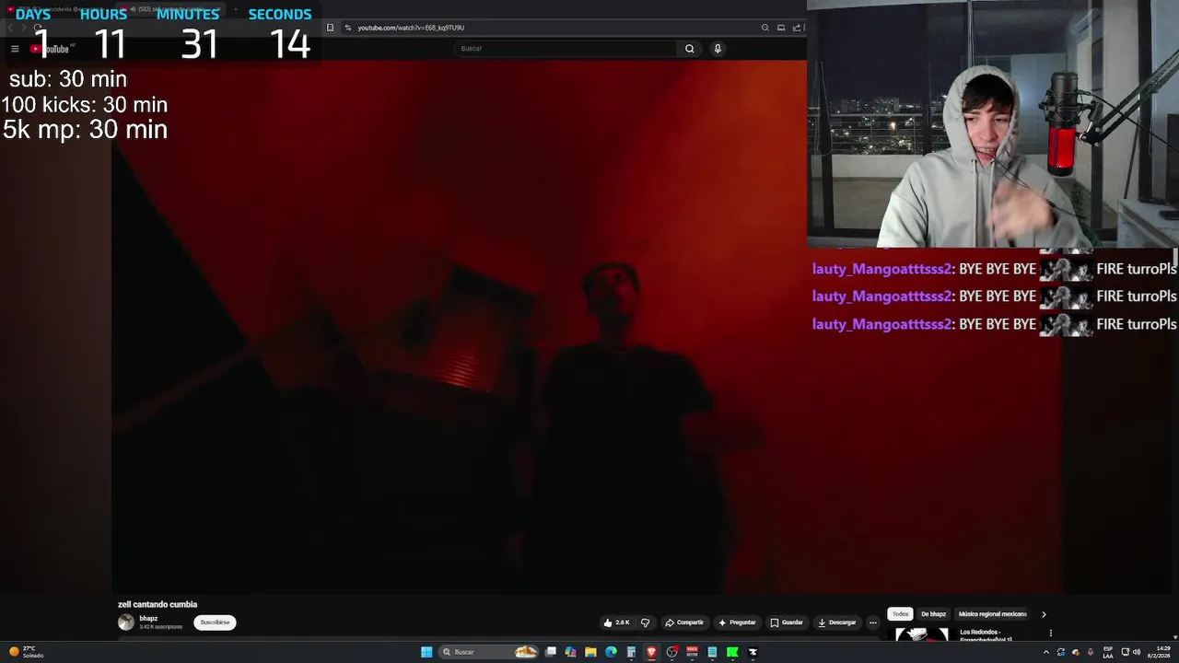The image size is (1179, 663).
Task: Open Los Redondos video options menu
Action: [x=1050, y=634]
